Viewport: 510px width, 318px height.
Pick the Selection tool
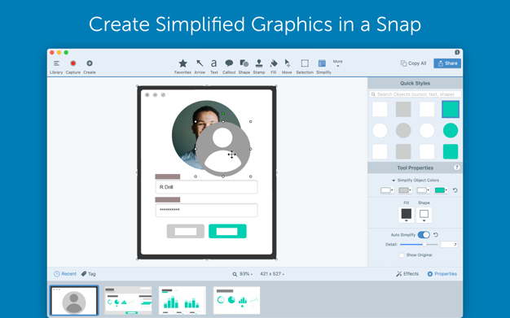click(305, 66)
